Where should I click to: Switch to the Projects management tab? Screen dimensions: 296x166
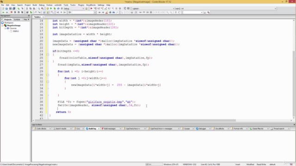(x=8, y=19)
